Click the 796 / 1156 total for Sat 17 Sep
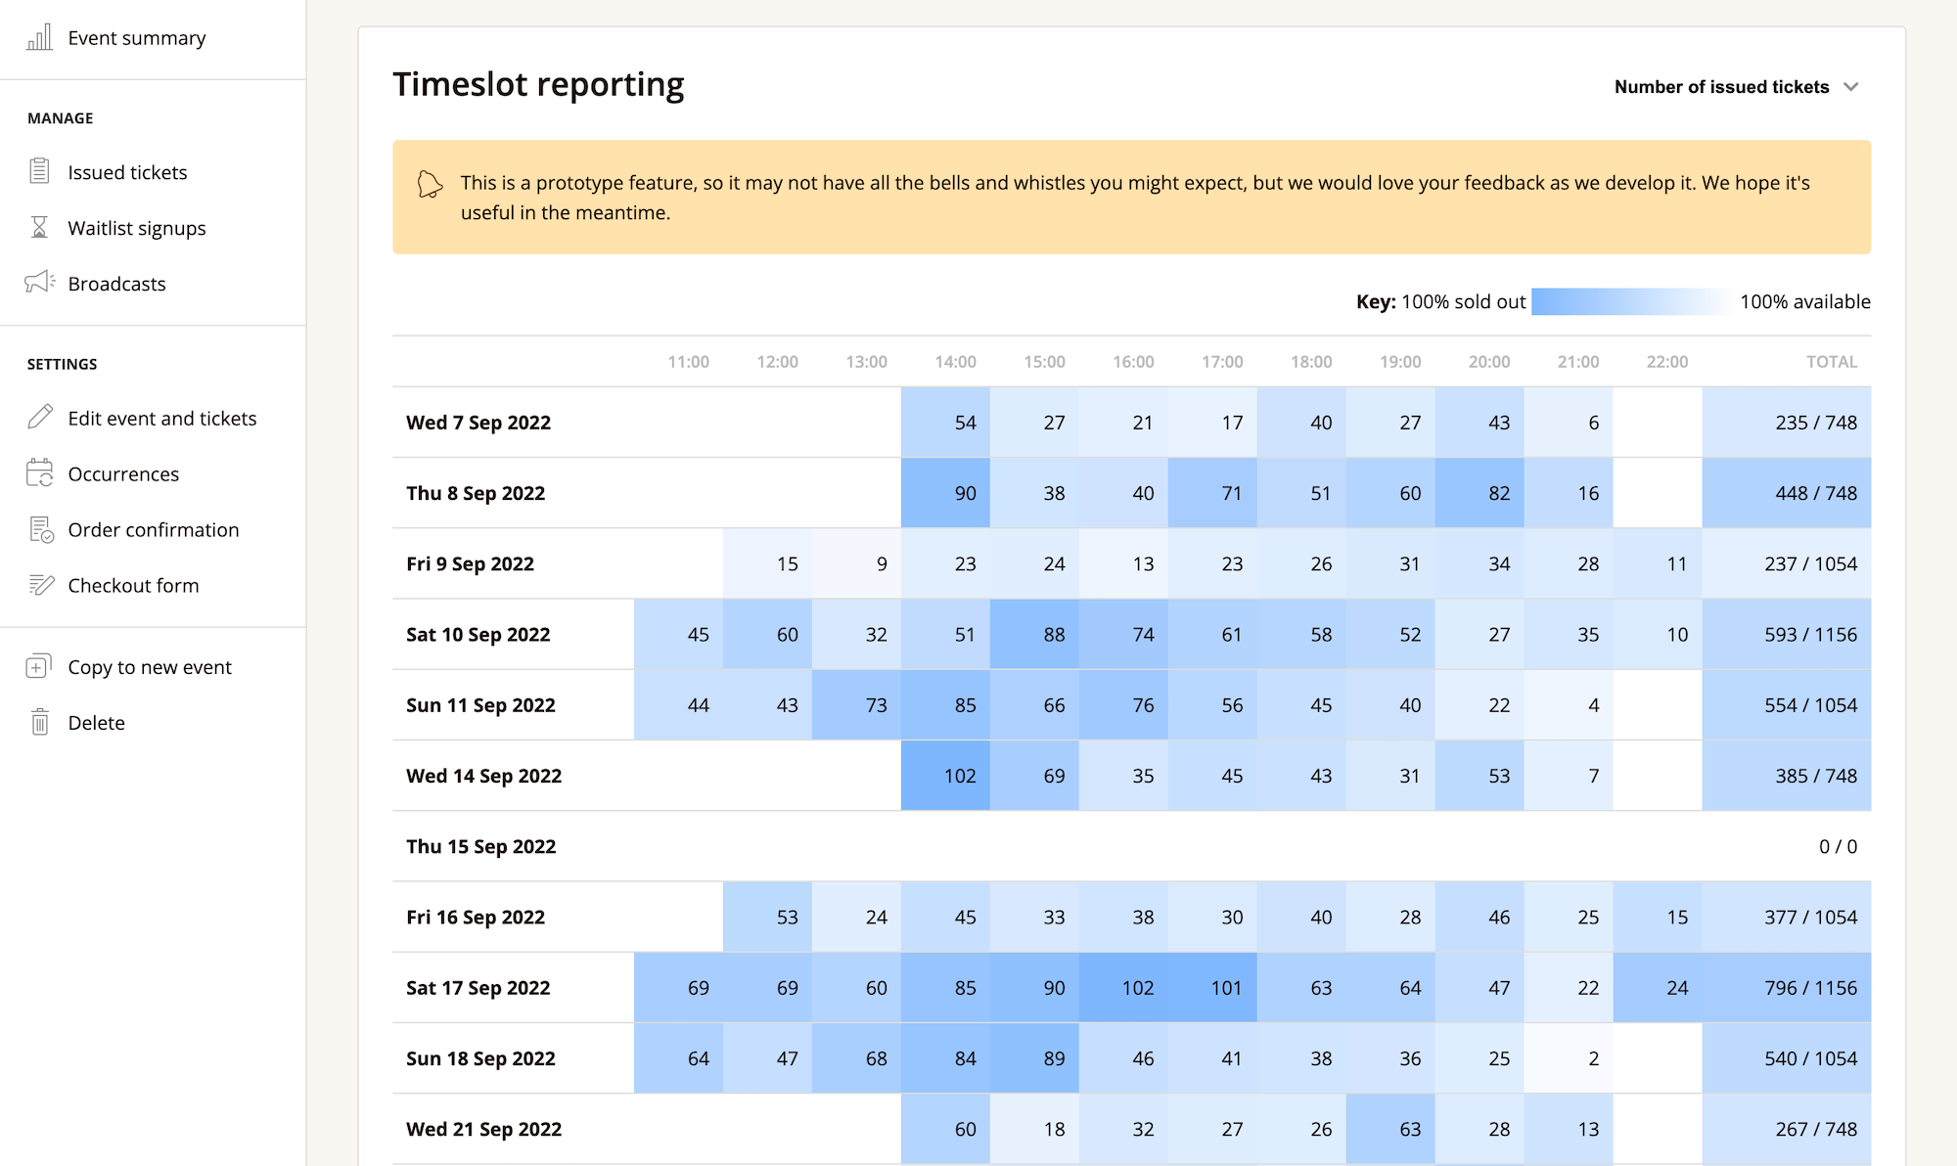Image resolution: width=1957 pixels, height=1166 pixels. click(1810, 987)
